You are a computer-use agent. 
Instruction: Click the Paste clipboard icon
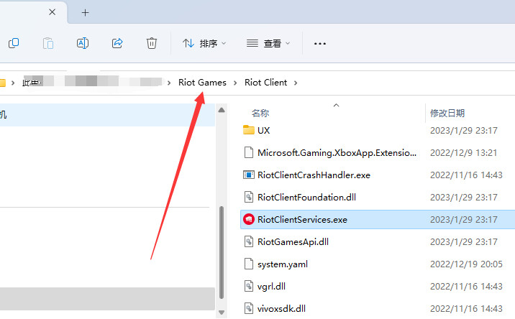48,43
